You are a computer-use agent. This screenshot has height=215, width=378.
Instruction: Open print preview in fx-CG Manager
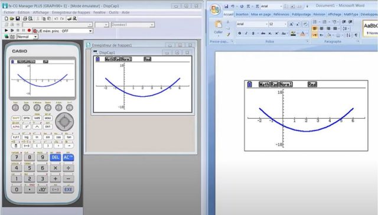(30, 18)
